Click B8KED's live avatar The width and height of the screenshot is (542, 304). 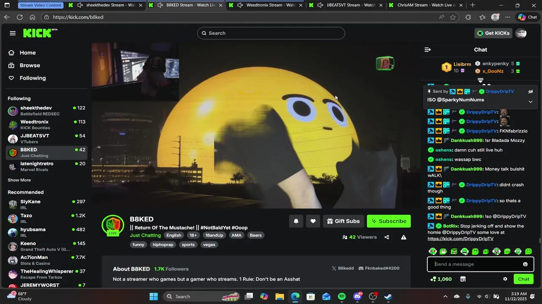[x=113, y=225]
